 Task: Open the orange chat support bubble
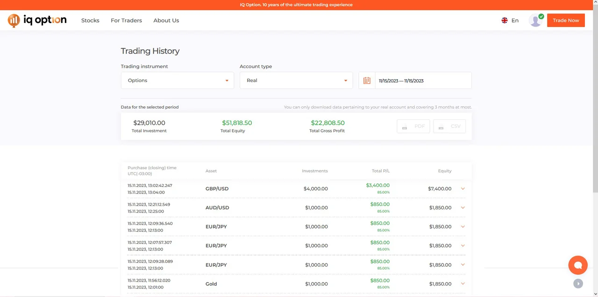pyautogui.click(x=578, y=265)
